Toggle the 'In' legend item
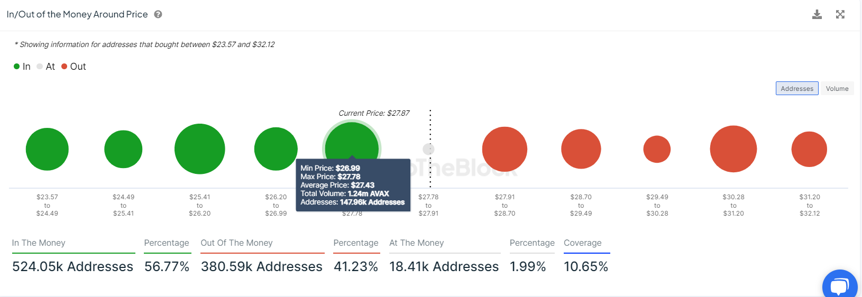This screenshot has width=862, height=297. tap(22, 67)
